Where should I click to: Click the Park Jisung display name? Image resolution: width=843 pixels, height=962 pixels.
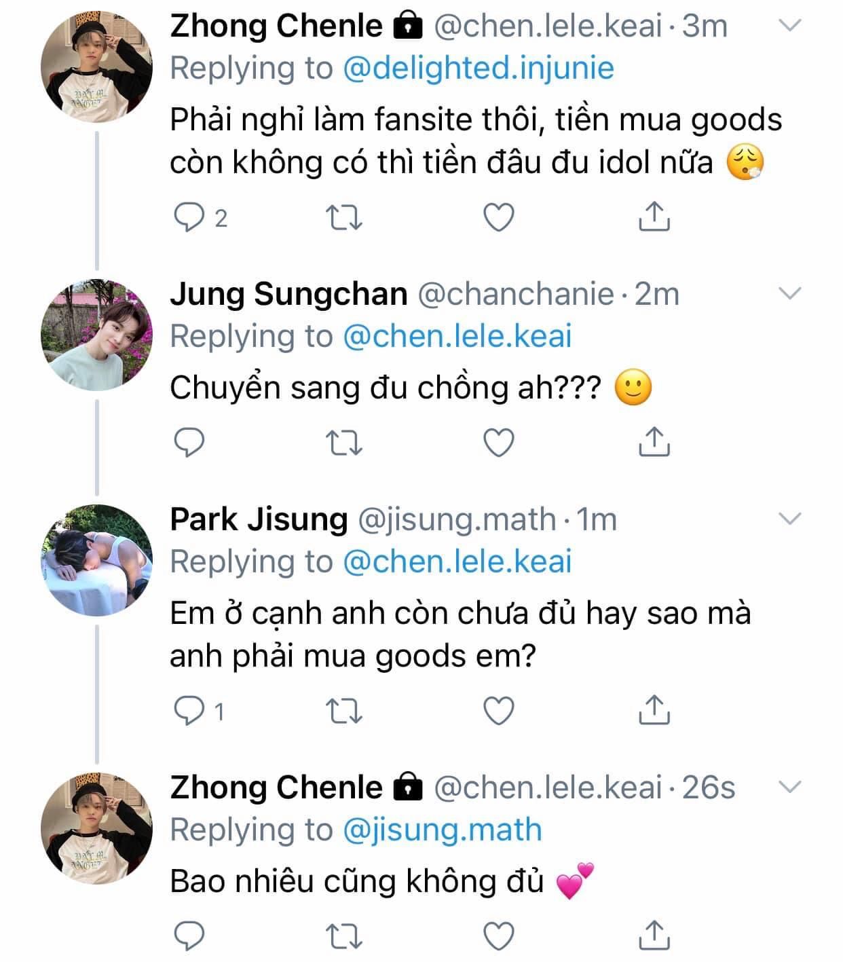(259, 519)
